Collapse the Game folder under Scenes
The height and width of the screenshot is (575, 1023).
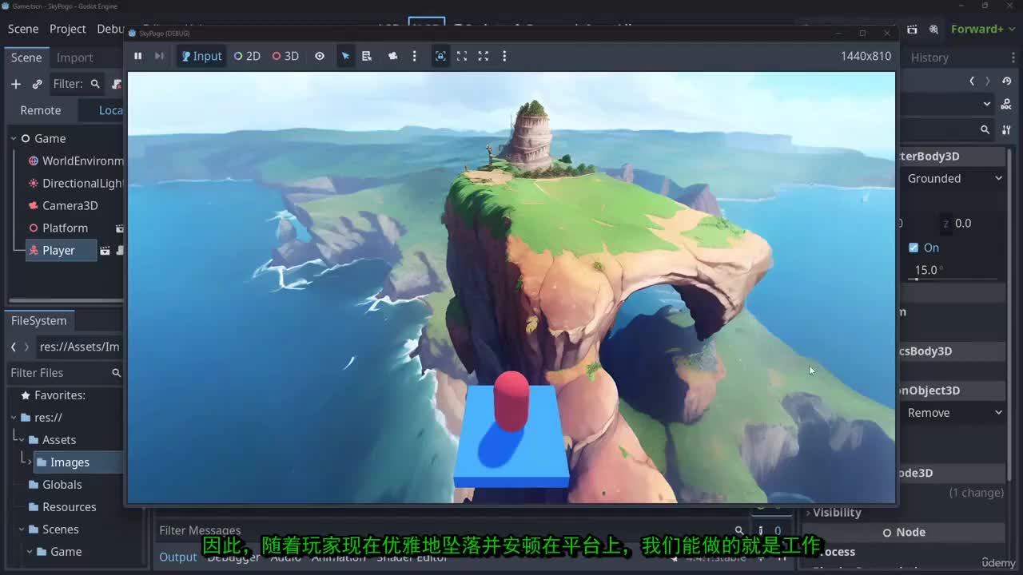click(x=30, y=552)
